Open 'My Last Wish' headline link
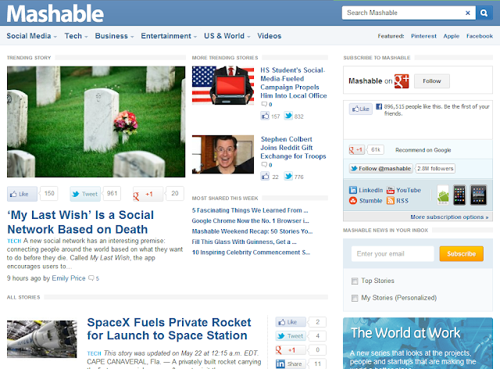 pyautogui.click(x=80, y=222)
